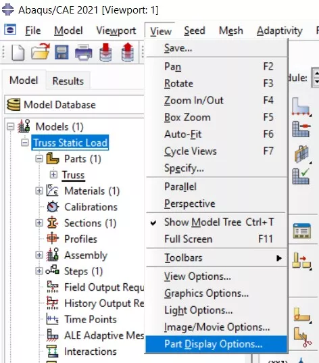Click the Seed Part tool icon
This screenshot has height=363, width=319.
point(301,107)
